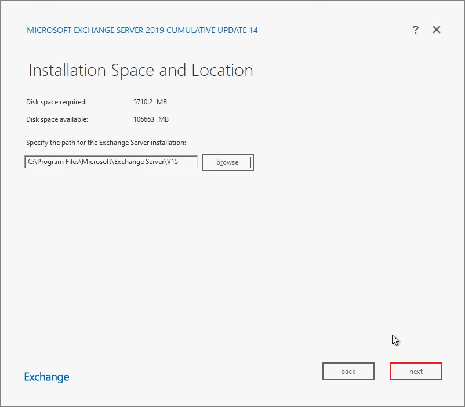
Task: Go back to the previous setup page
Action: point(348,372)
